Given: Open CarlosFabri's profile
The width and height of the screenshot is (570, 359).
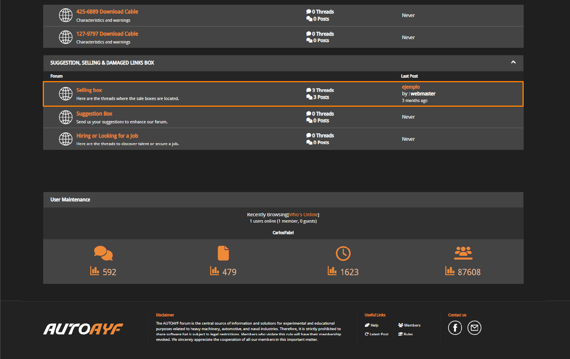Looking at the screenshot, I should tap(283, 232).
